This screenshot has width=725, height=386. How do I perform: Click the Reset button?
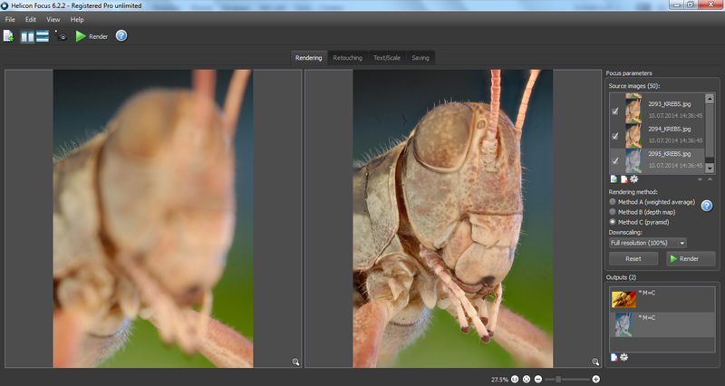(633, 259)
